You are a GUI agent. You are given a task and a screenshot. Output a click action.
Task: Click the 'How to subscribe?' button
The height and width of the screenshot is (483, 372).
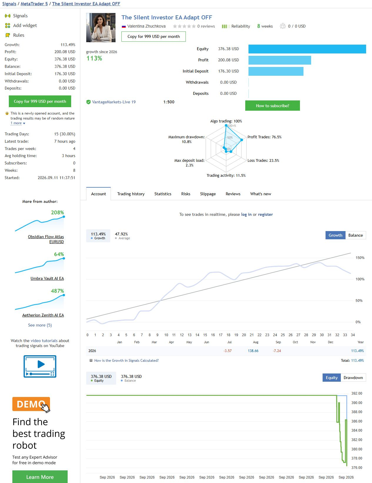coord(273,106)
